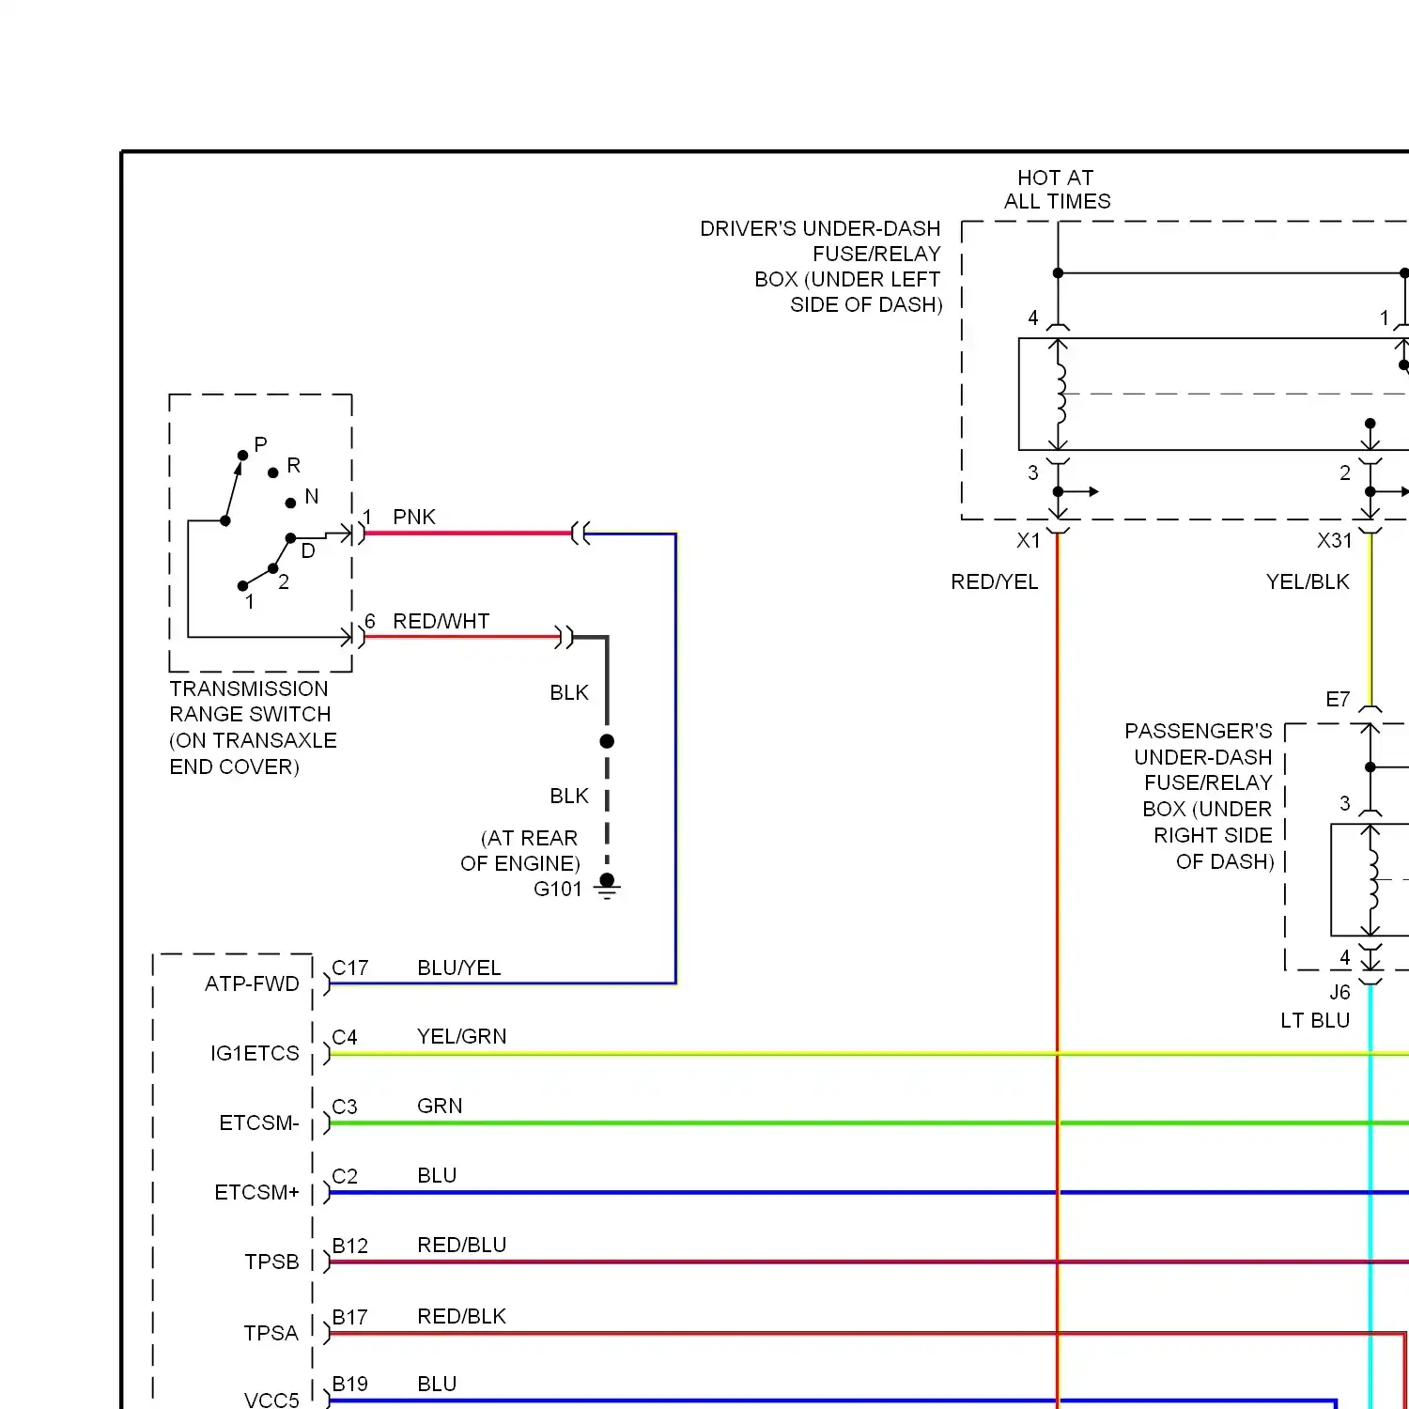
Task: Click the BLU/YEL wire label
Action: [458, 968]
